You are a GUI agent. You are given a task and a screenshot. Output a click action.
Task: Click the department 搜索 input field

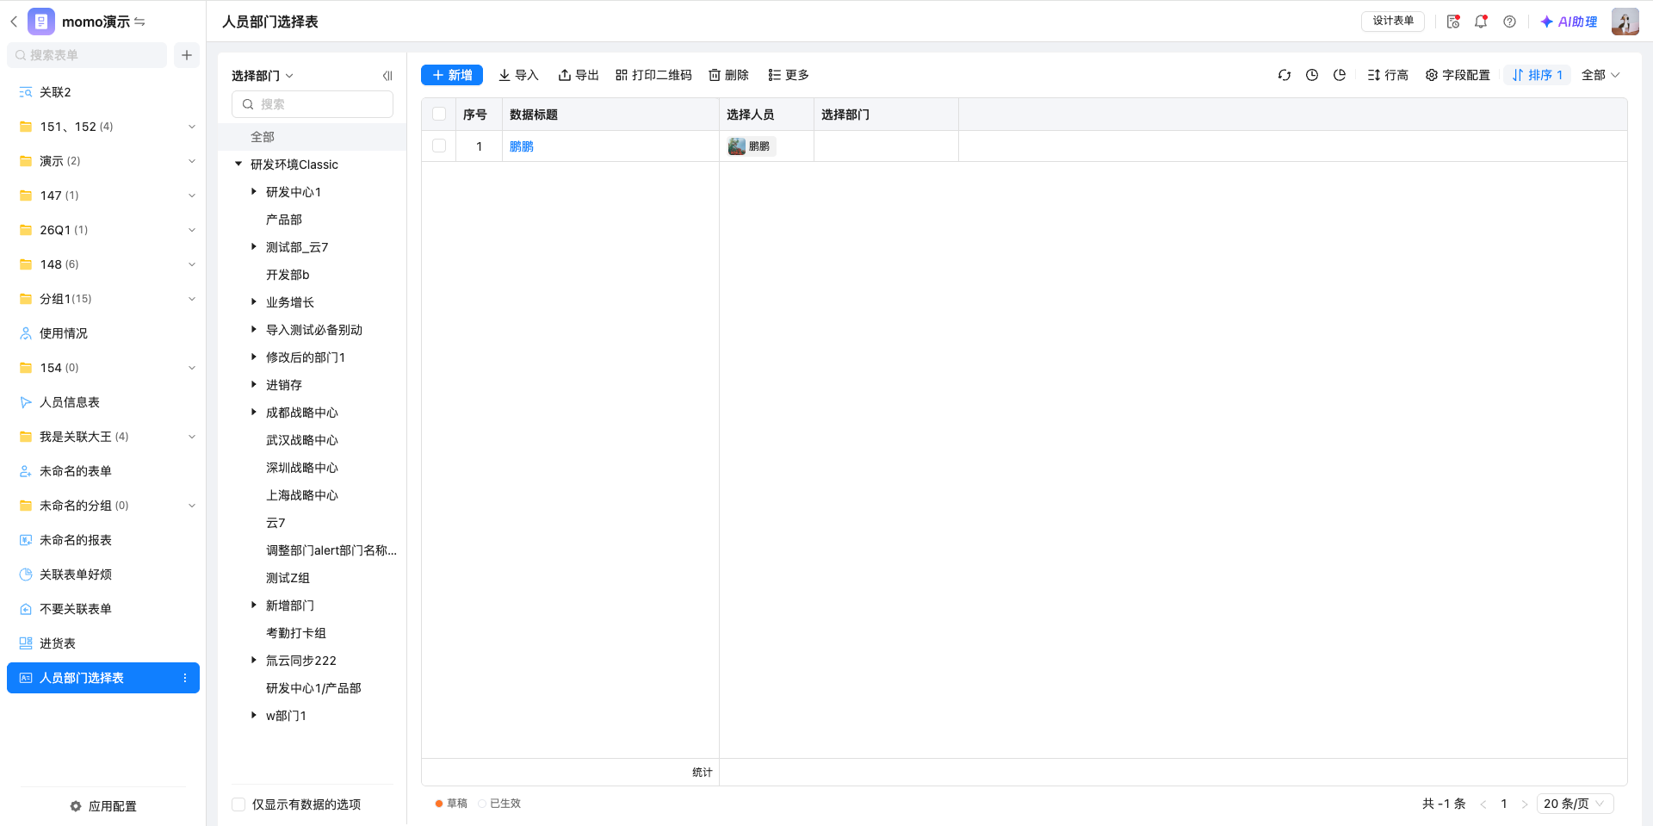point(313,104)
